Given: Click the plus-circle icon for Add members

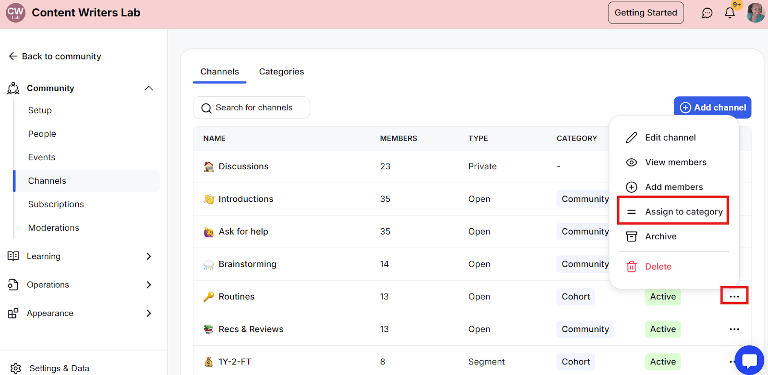Looking at the screenshot, I should (632, 187).
